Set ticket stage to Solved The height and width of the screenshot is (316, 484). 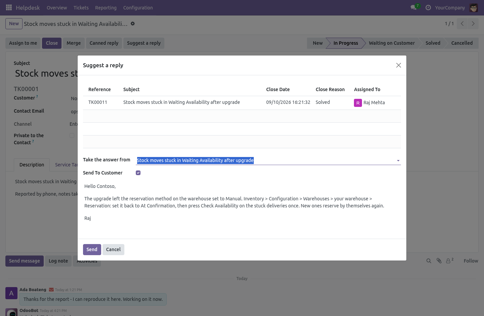pyautogui.click(x=433, y=43)
